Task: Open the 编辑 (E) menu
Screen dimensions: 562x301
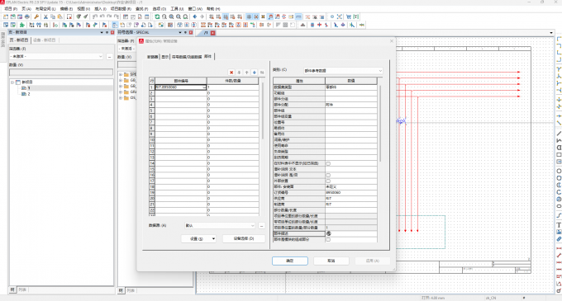Action: tap(66, 8)
